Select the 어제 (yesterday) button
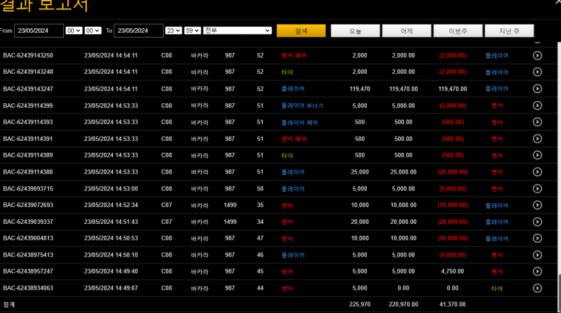 pyautogui.click(x=406, y=31)
